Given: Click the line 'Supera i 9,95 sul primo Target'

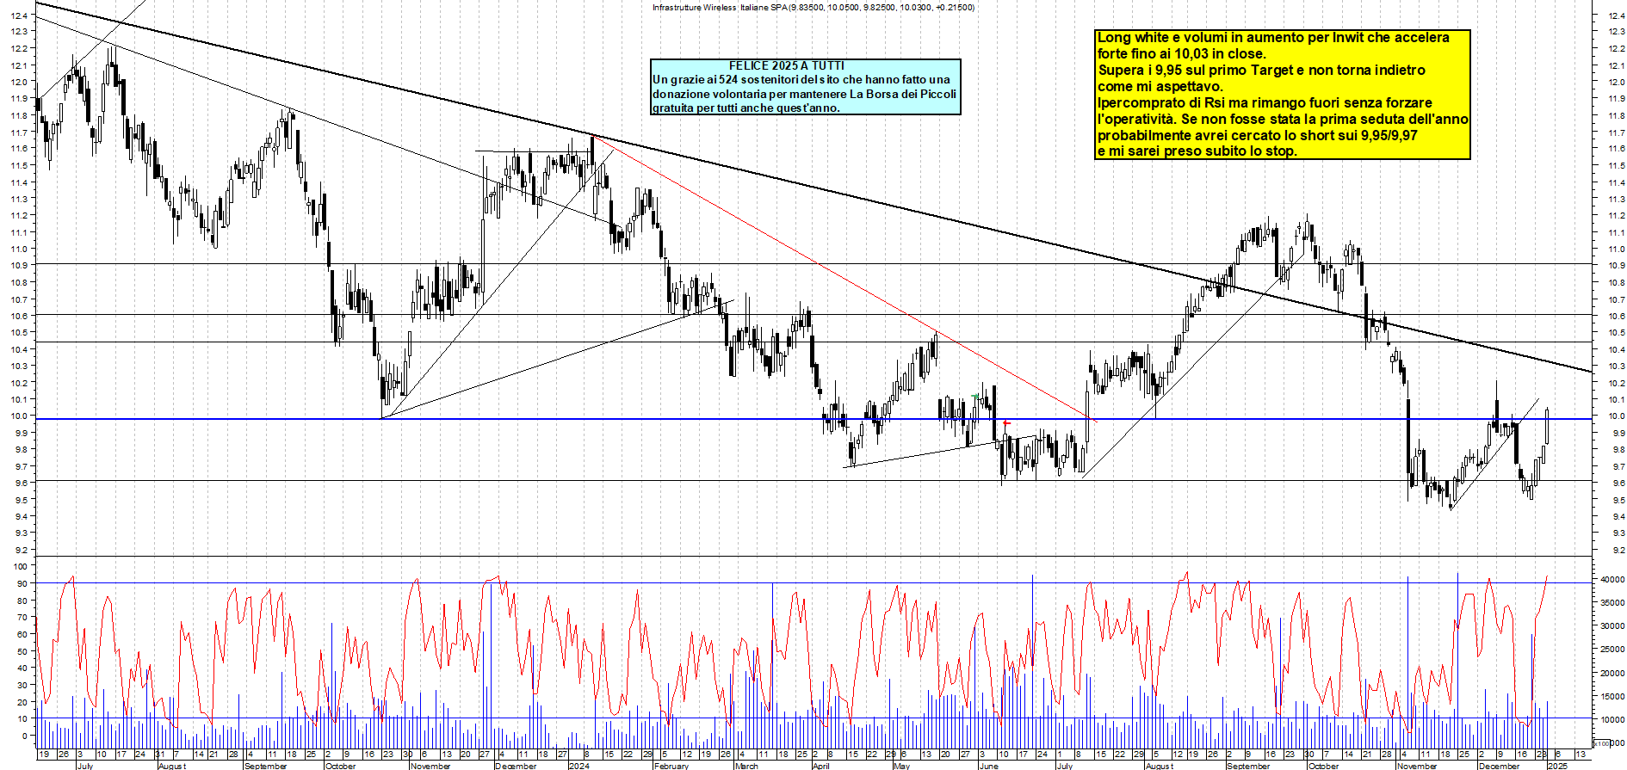Looking at the screenshot, I should (1261, 70).
